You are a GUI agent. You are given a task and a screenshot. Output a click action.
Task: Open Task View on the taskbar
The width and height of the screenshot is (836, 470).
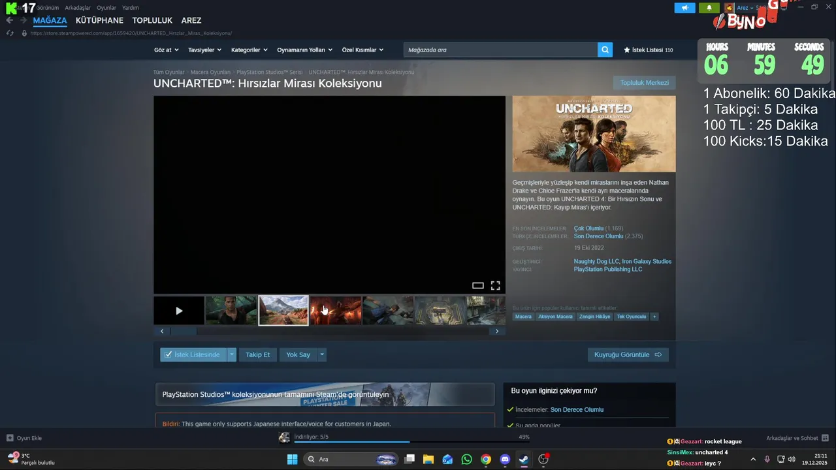click(410, 460)
